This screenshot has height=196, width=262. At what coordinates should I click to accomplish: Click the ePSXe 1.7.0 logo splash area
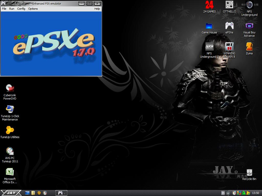pos(51,44)
